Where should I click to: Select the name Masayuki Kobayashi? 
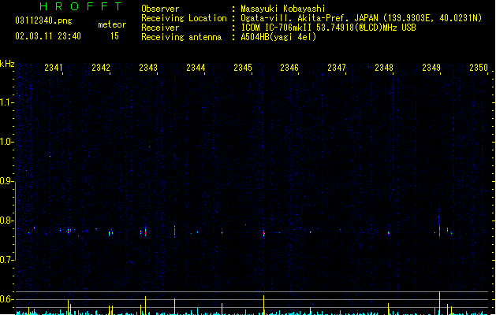283,9
